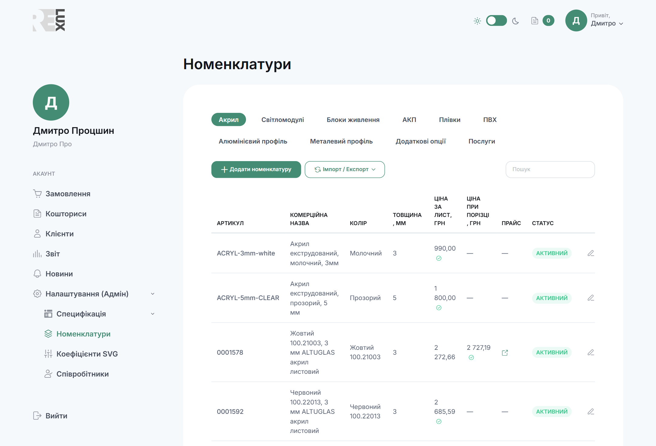Click the green counter badge showing 0

click(x=548, y=21)
